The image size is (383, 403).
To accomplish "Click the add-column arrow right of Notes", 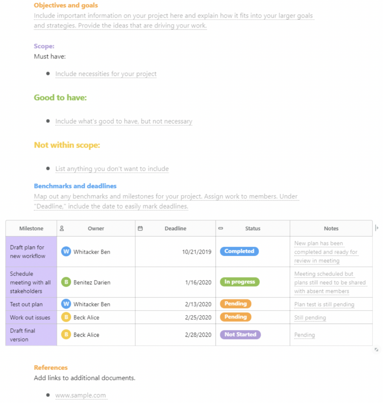I will coord(377,228).
